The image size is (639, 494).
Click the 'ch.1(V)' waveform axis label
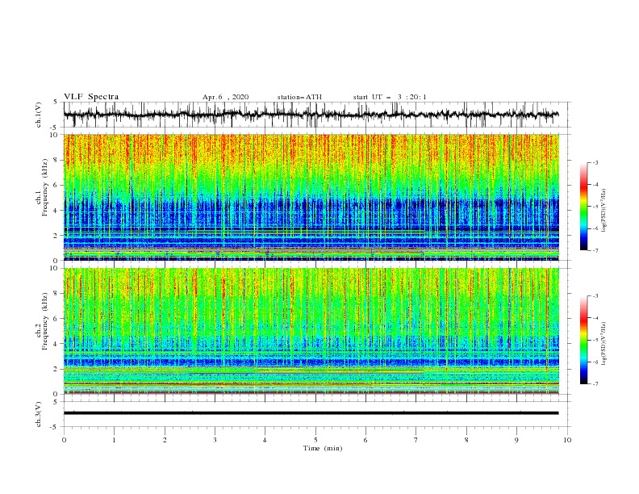click(39, 115)
